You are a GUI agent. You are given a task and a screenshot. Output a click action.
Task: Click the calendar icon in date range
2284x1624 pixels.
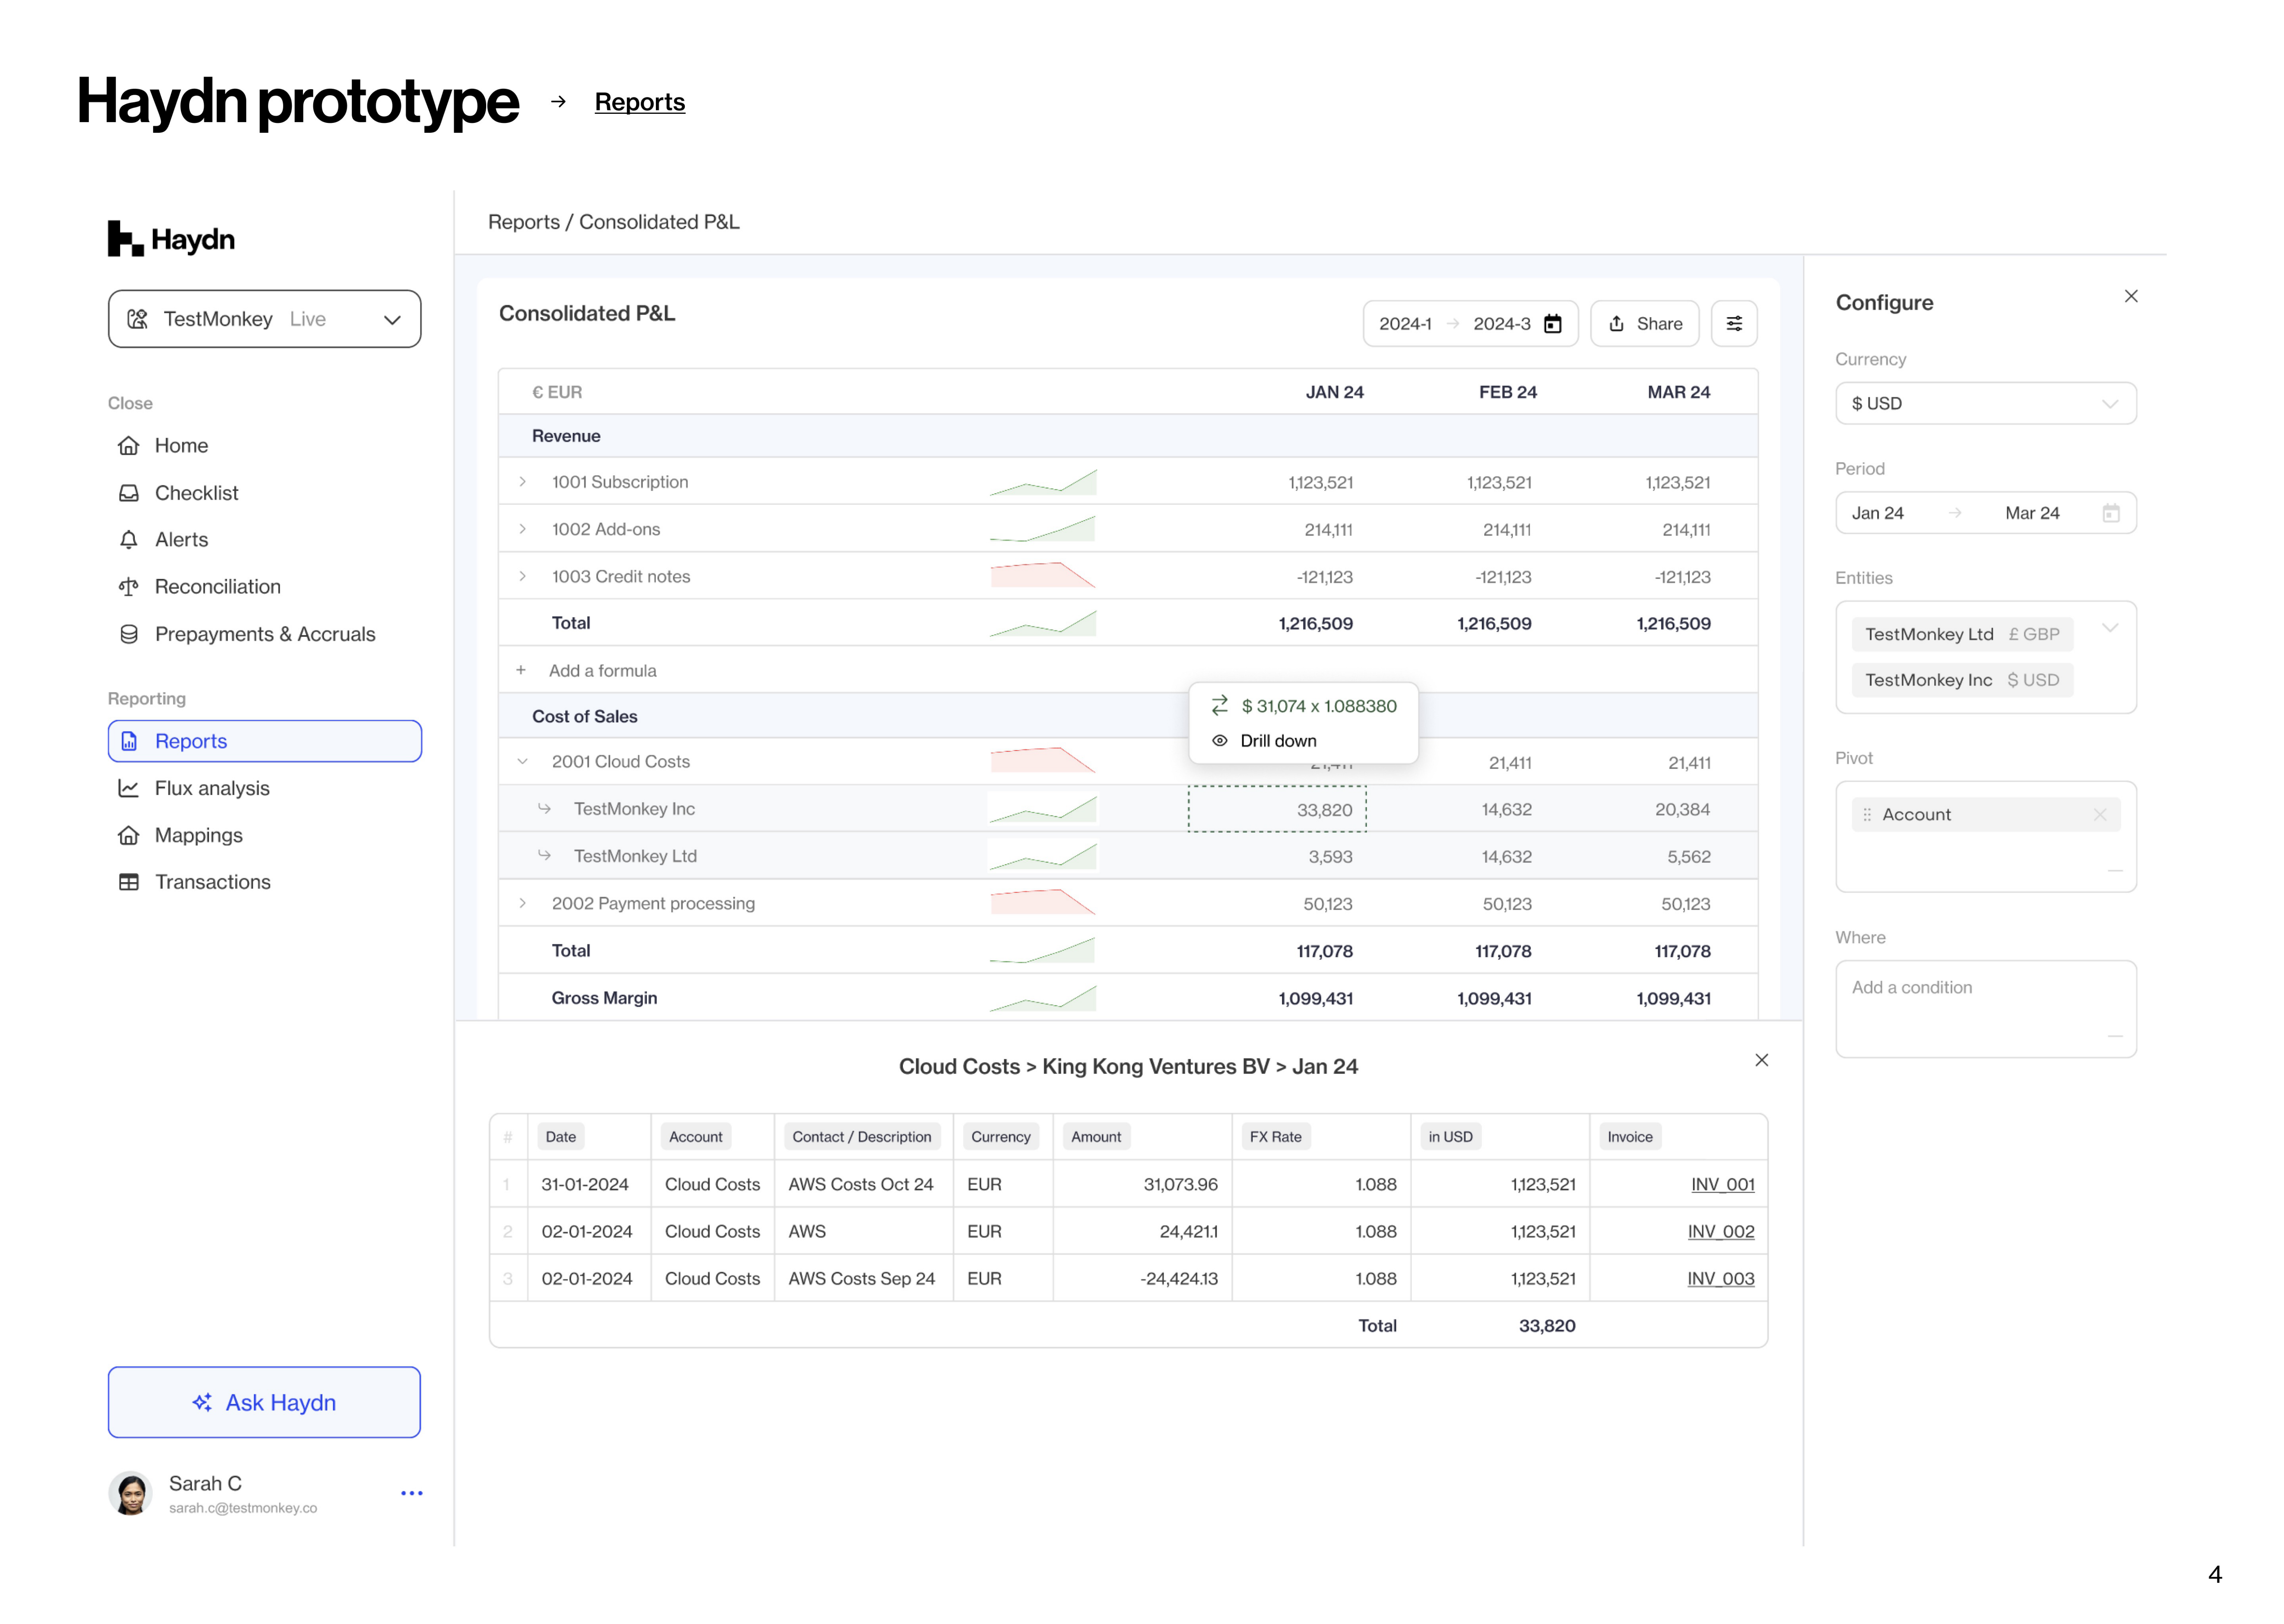click(x=1552, y=323)
